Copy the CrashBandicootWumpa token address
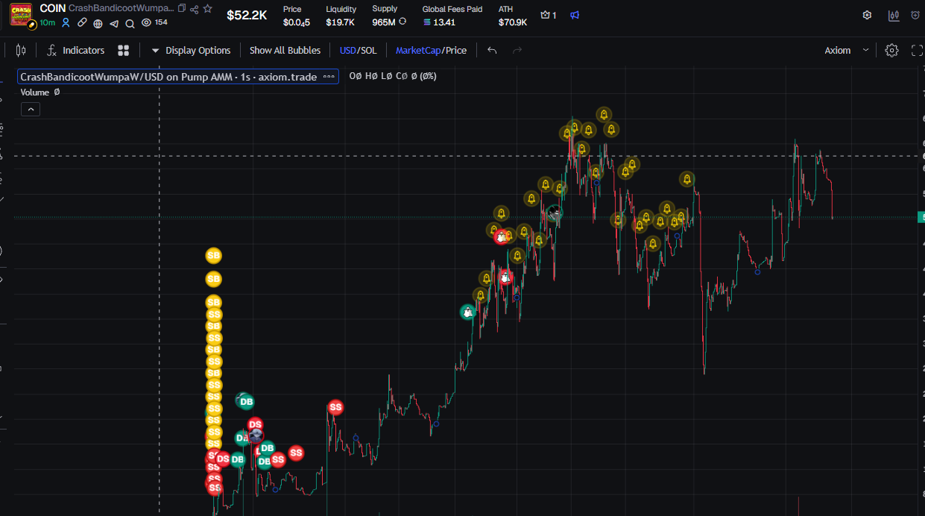 (182, 8)
